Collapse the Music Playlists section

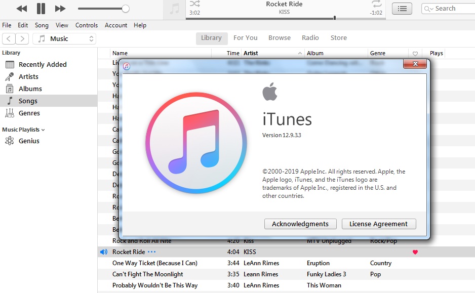tap(43, 130)
